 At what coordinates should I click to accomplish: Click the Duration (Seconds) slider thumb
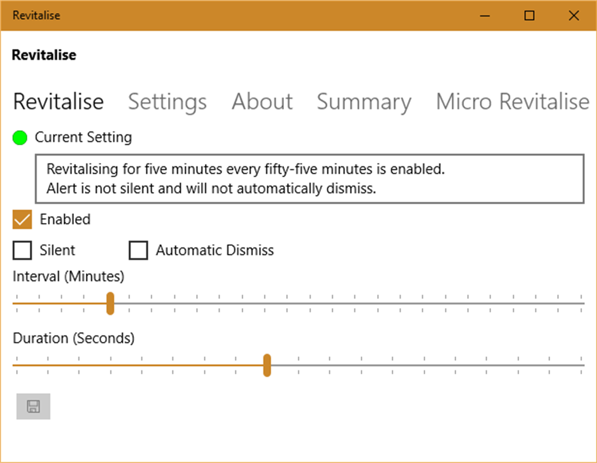tap(267, 365)
